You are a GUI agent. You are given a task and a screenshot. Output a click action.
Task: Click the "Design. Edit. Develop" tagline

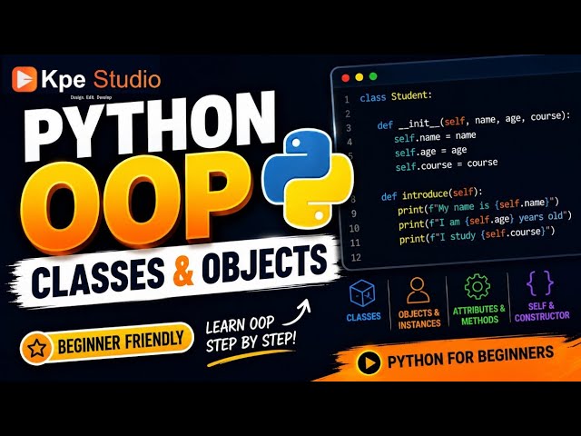click(91, 97)
